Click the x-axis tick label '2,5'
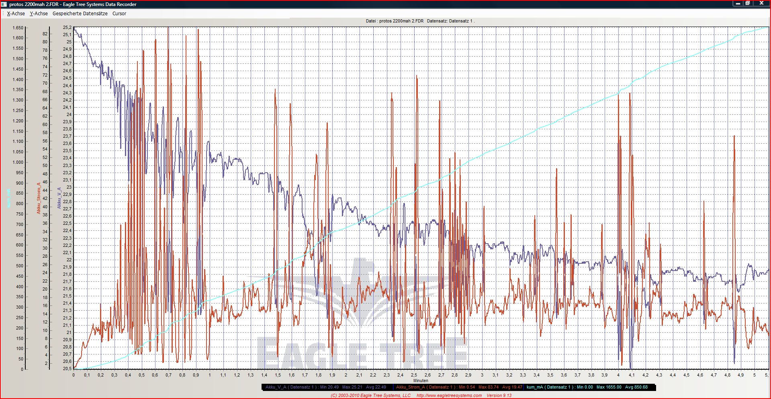The height and width of the screenshot is (399, 771). (x=414, y=375)
